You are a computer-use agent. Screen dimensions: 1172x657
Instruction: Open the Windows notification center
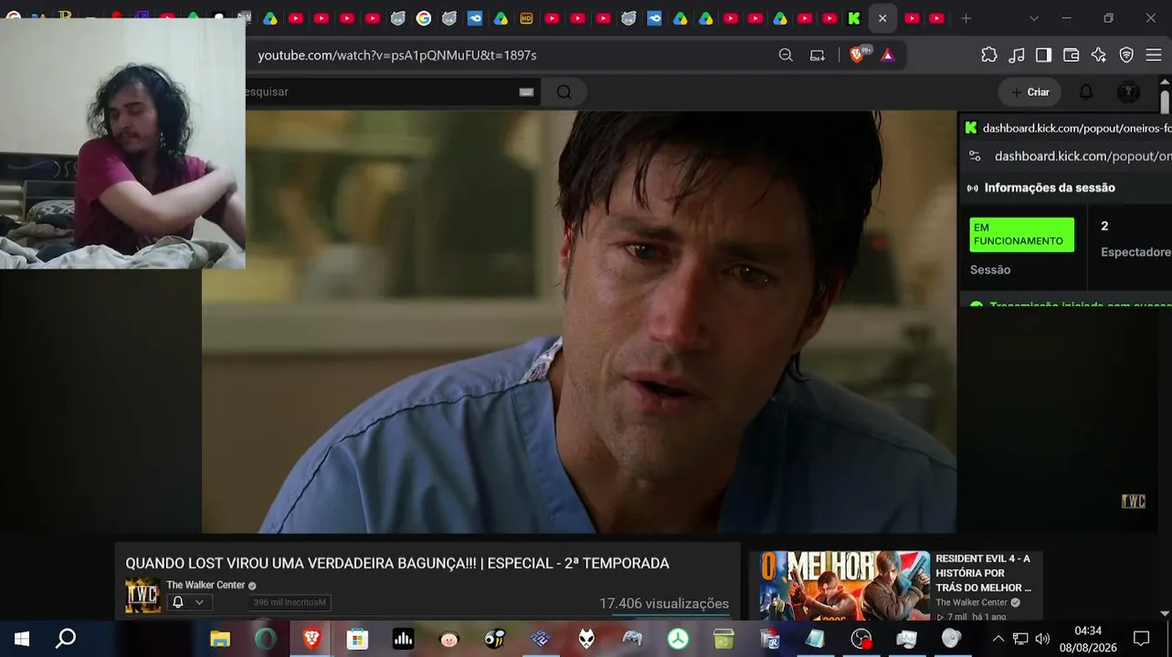1141,639
